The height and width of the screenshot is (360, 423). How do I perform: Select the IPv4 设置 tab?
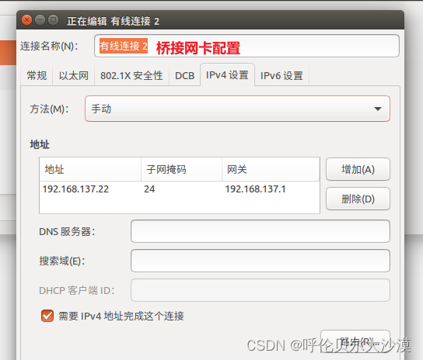click(227, 74)
